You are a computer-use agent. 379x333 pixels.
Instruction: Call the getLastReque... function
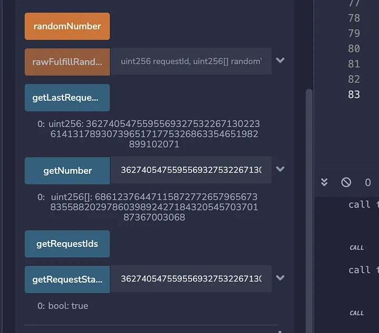coord(67,98)
